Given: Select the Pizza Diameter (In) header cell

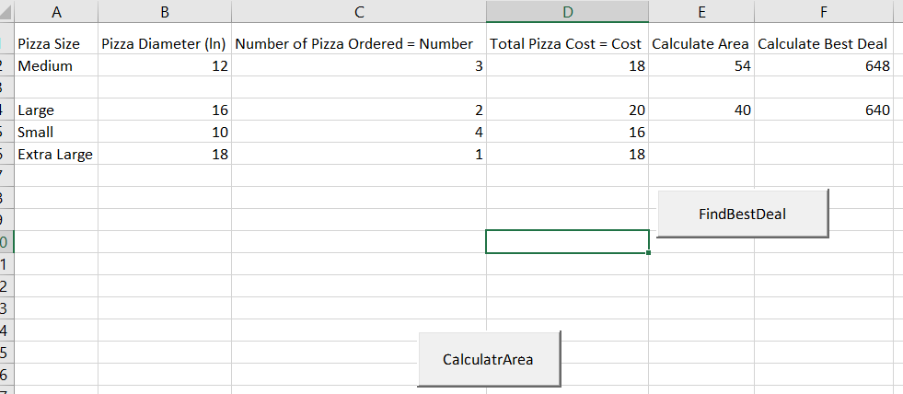Looking at the screenshot, I should [165, 44].
